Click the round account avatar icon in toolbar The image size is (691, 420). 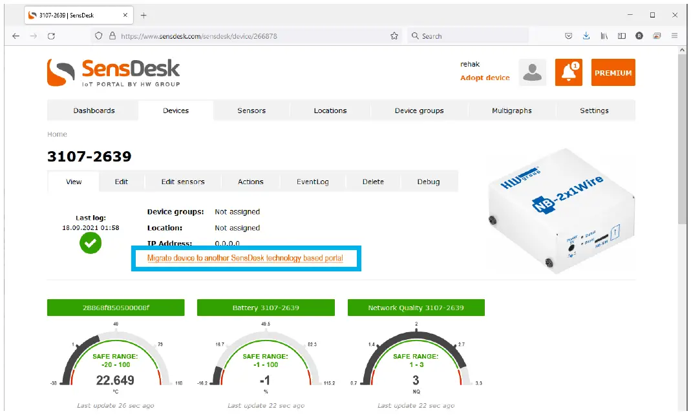pyautogui.click(x=639, y=36)
